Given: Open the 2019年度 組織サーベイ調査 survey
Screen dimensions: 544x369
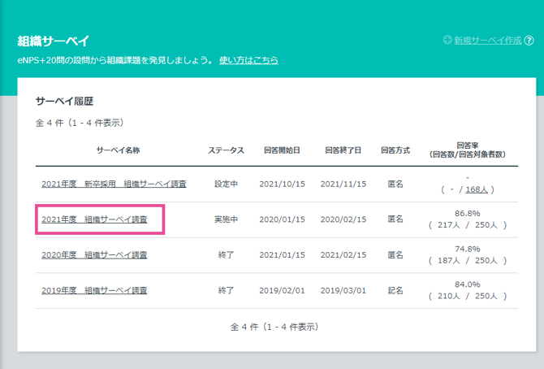Looking at the screenshot, I should (x=94, y=290).
